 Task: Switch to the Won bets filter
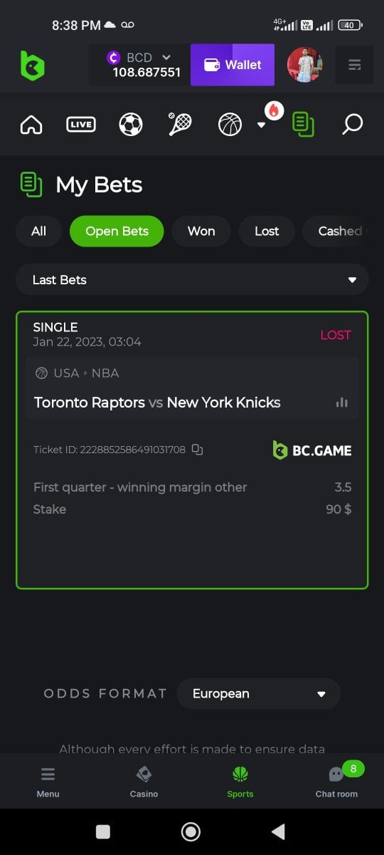(x=201, y=231)
